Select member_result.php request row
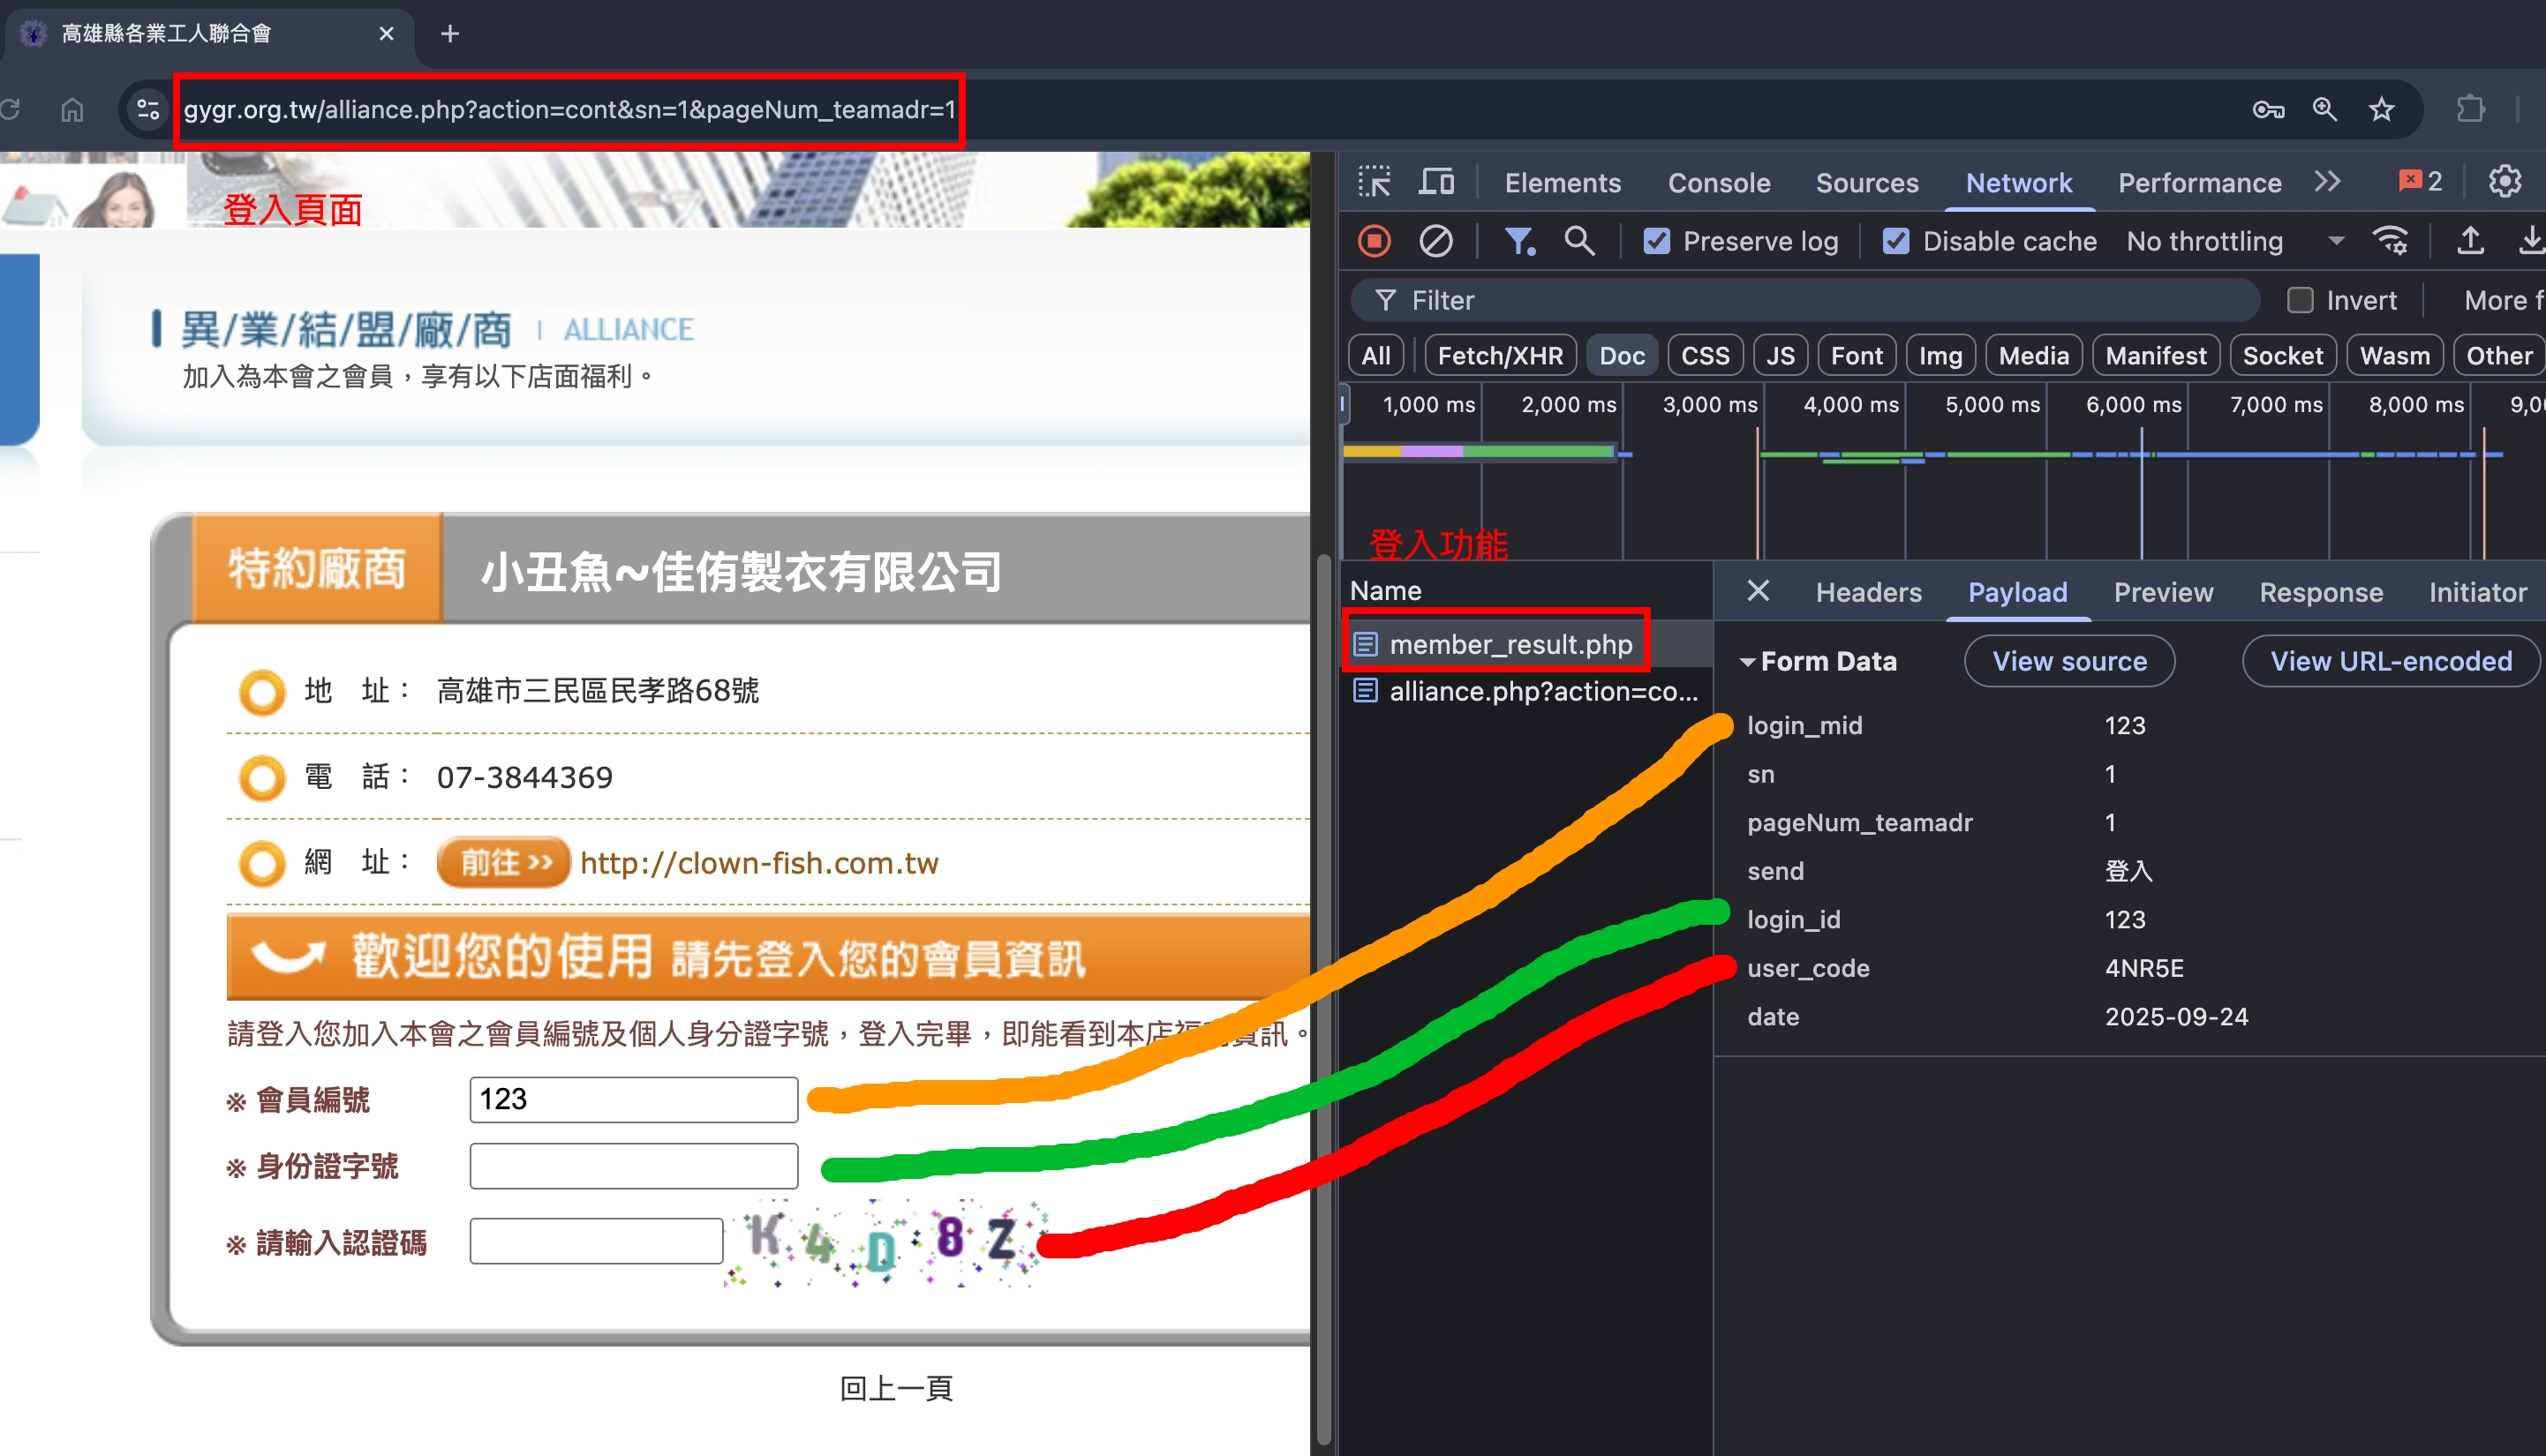Viewport: 2546px width, 1456px height. [x=1527, y=644]
